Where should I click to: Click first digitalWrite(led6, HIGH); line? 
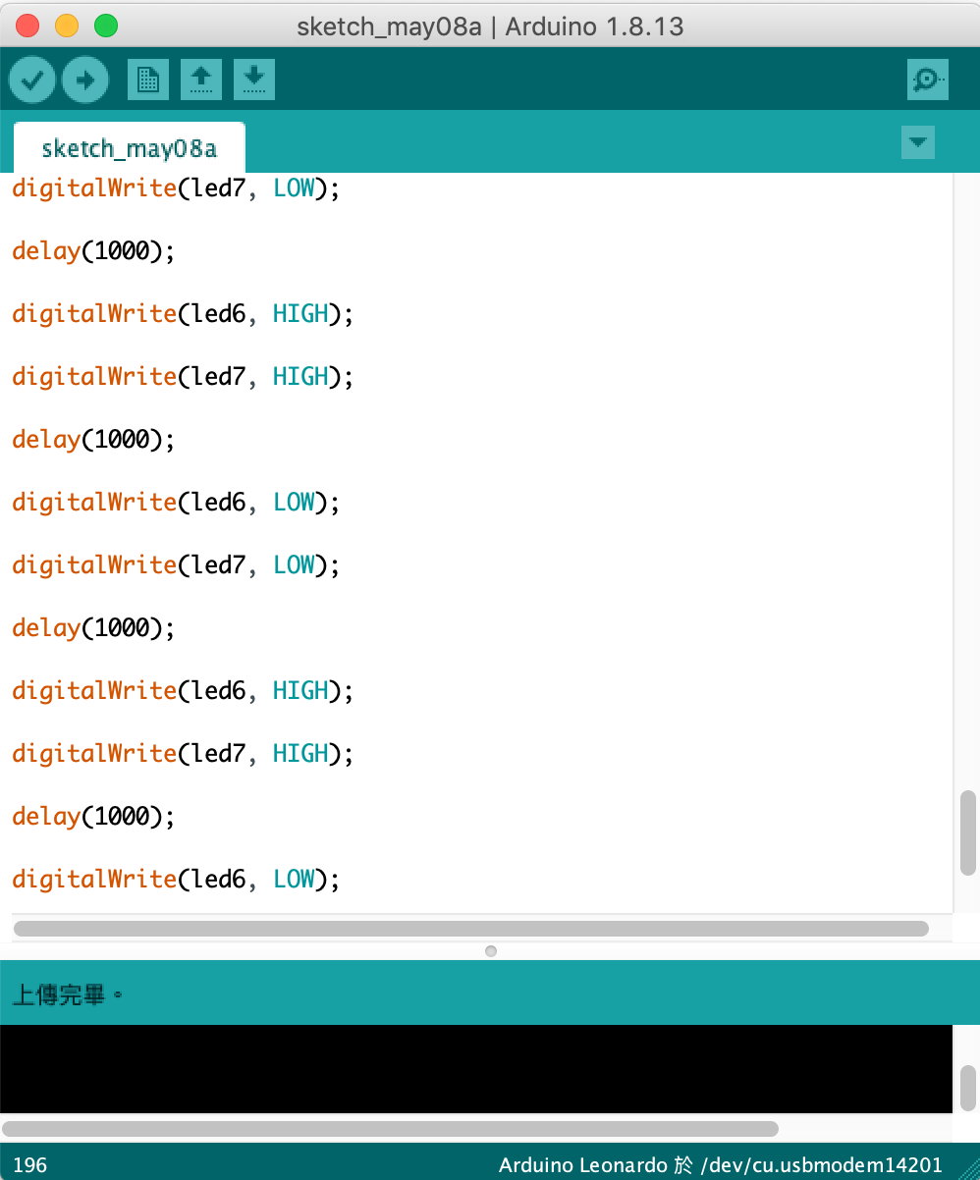tap(183, 314)
